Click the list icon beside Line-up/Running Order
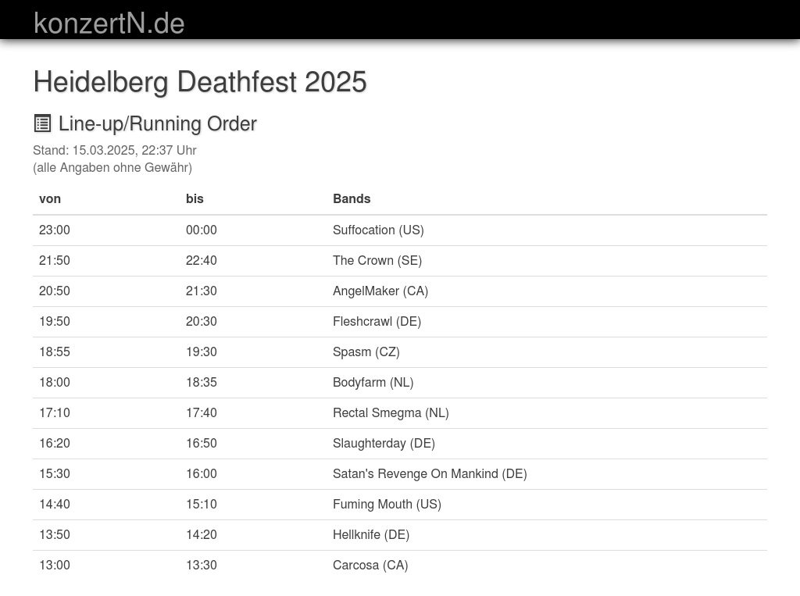800x596 pixels. point(42,123)
